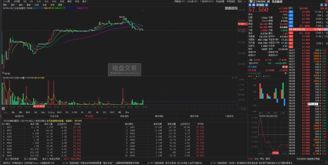Click the chart zoom-in plus icon

(226, 8)
